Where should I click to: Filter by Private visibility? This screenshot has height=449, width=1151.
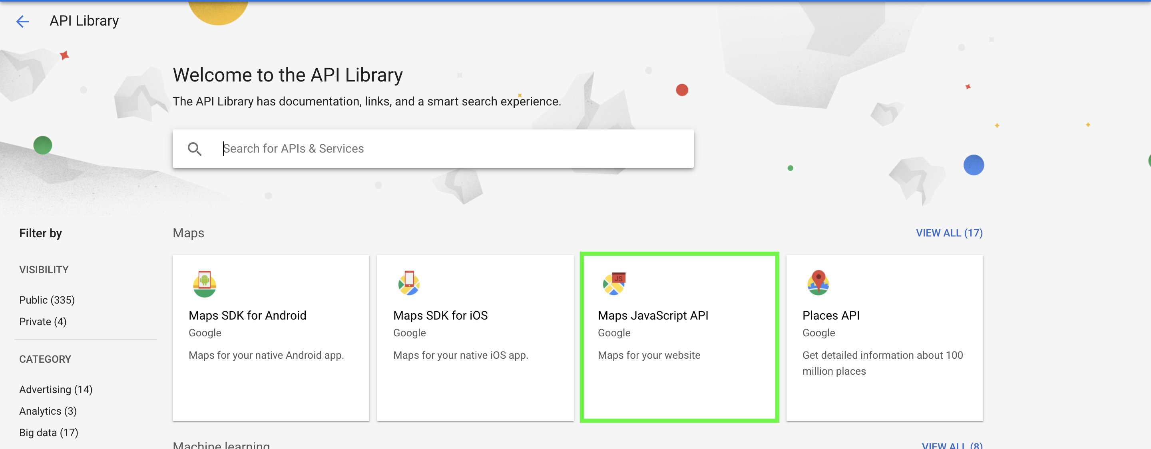pyautogui.click(x=43, y=322)
